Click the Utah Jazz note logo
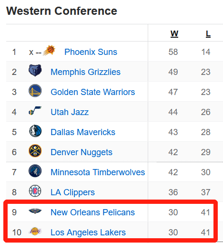The height and width of the screenshot is (243, 223). pyautogui.click(x=35, y=110)
